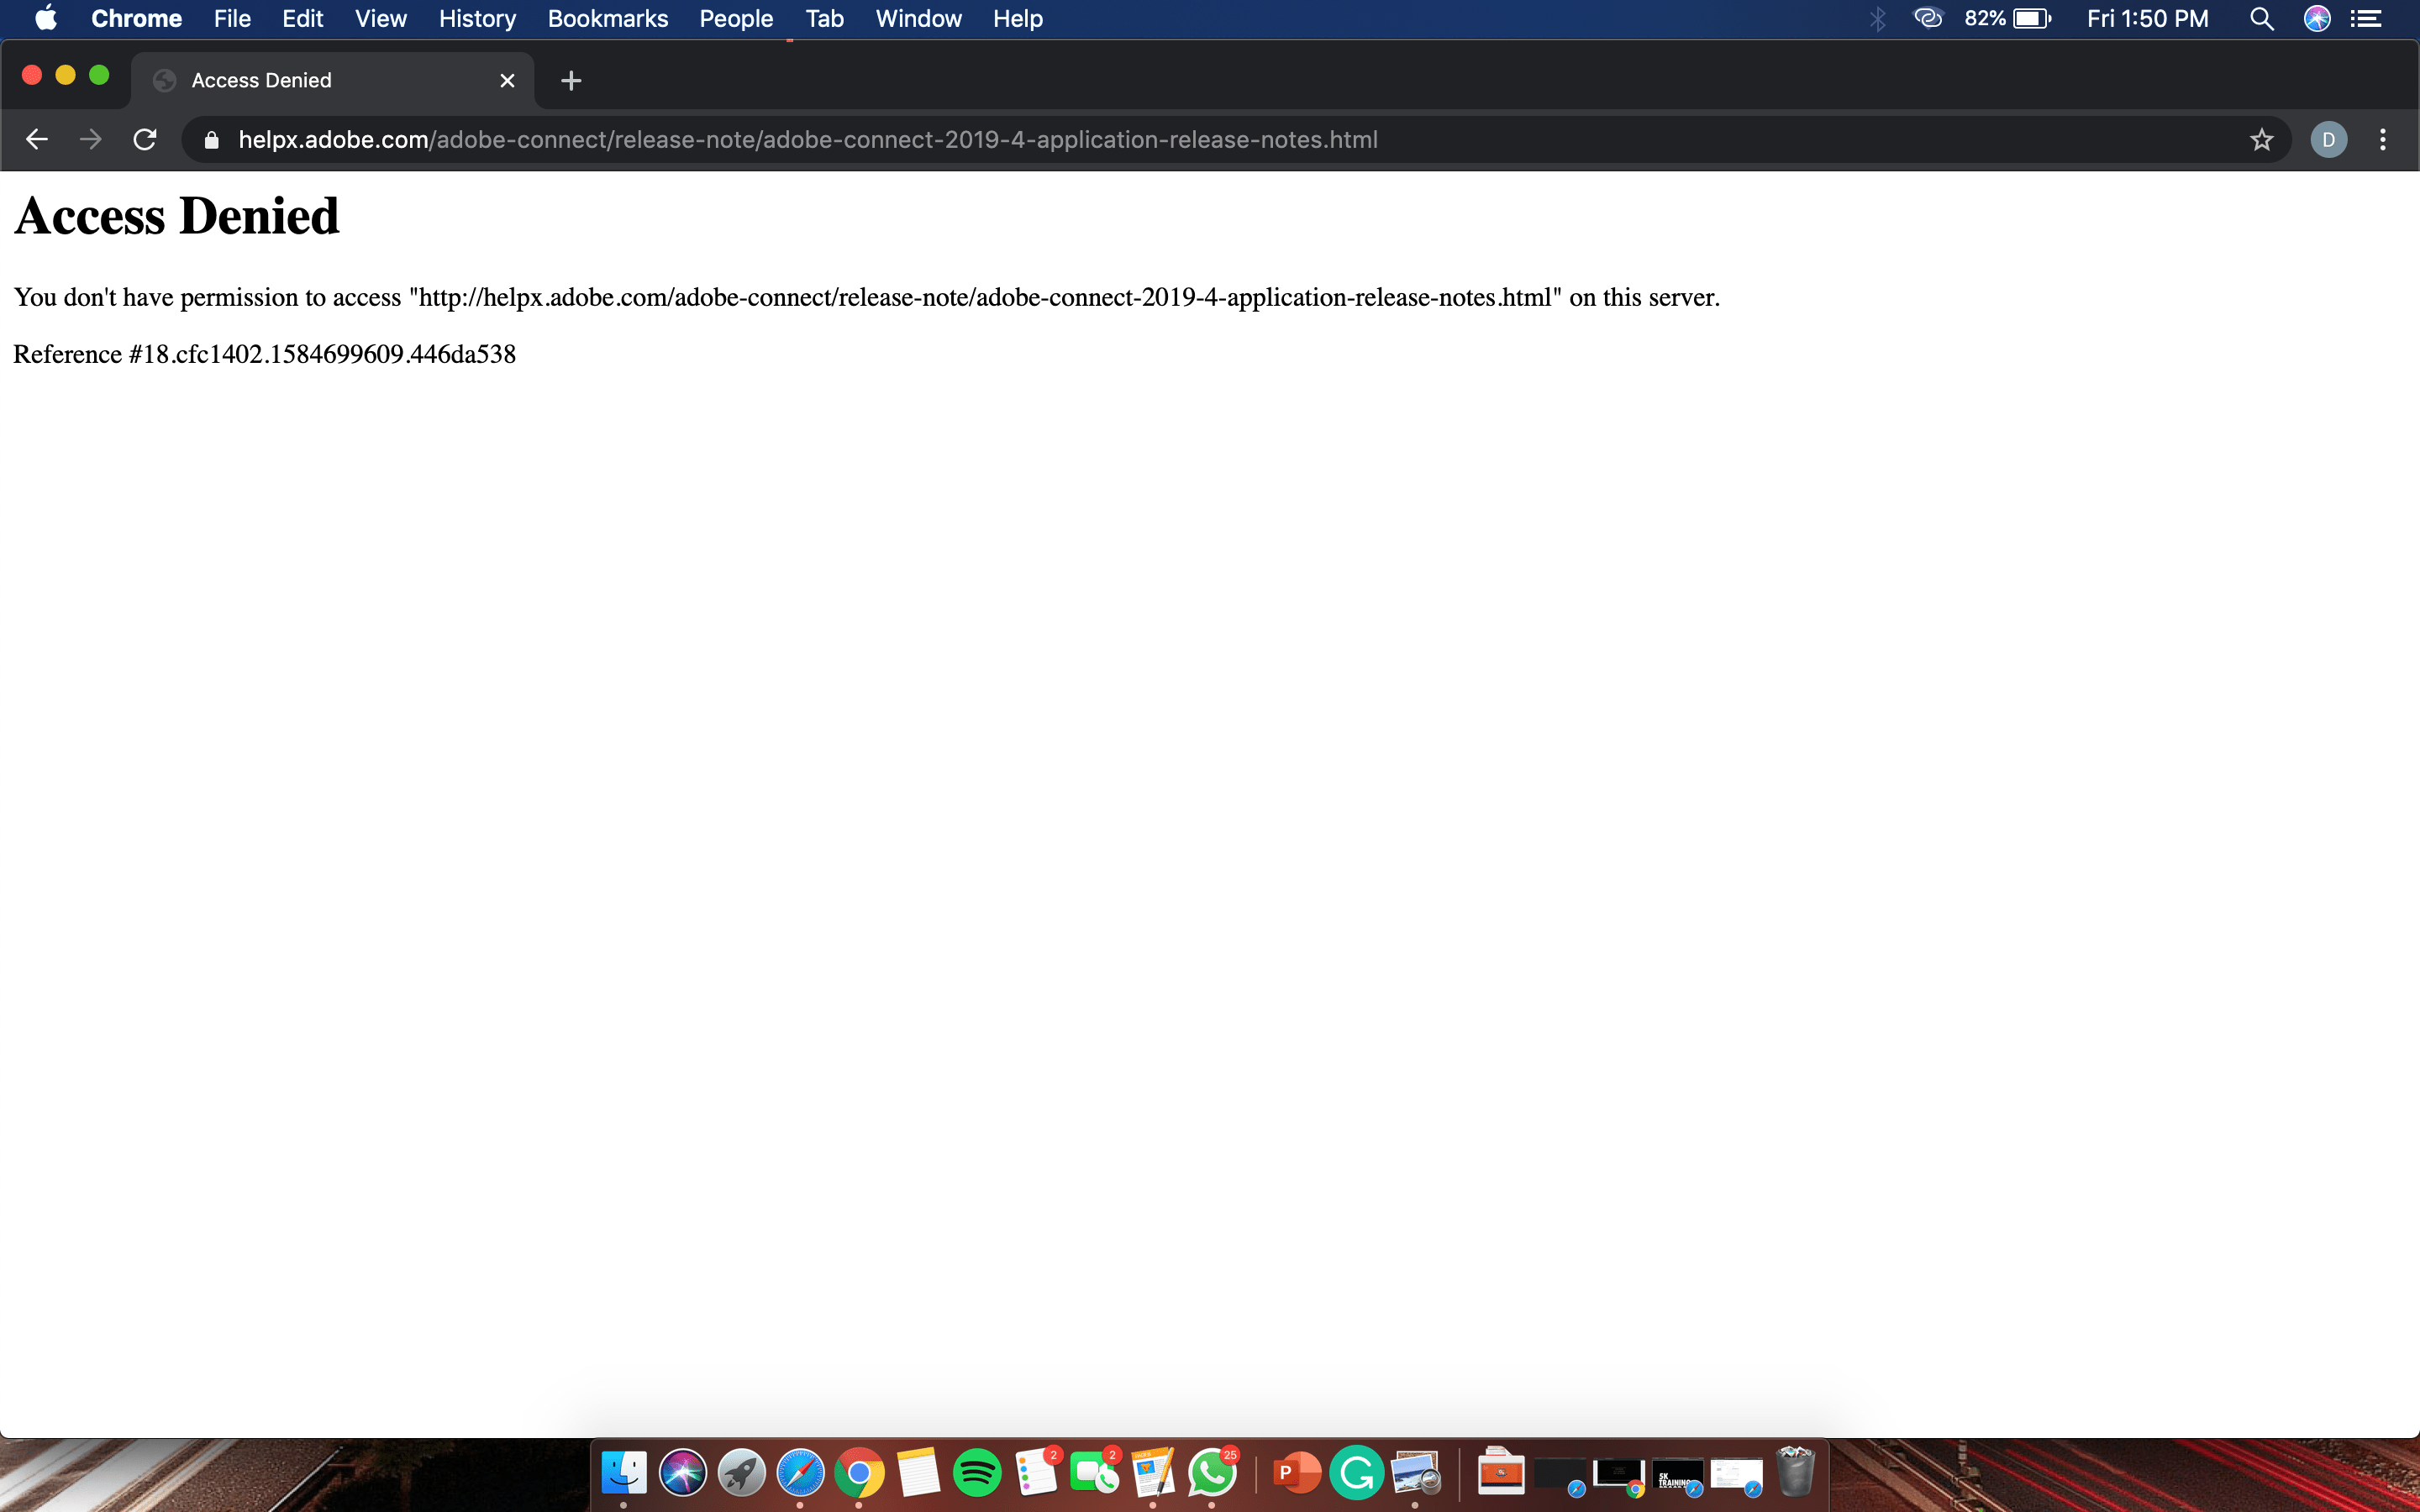Open the profile menu via the D avatar

(x=2328, y=139)
